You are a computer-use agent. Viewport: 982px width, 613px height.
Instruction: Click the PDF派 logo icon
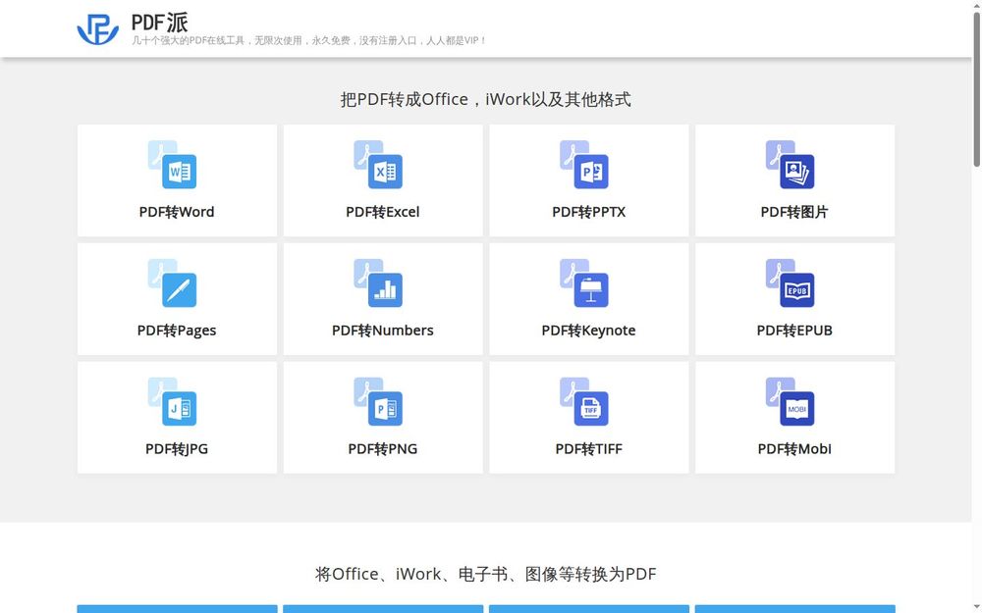point(95,27)
